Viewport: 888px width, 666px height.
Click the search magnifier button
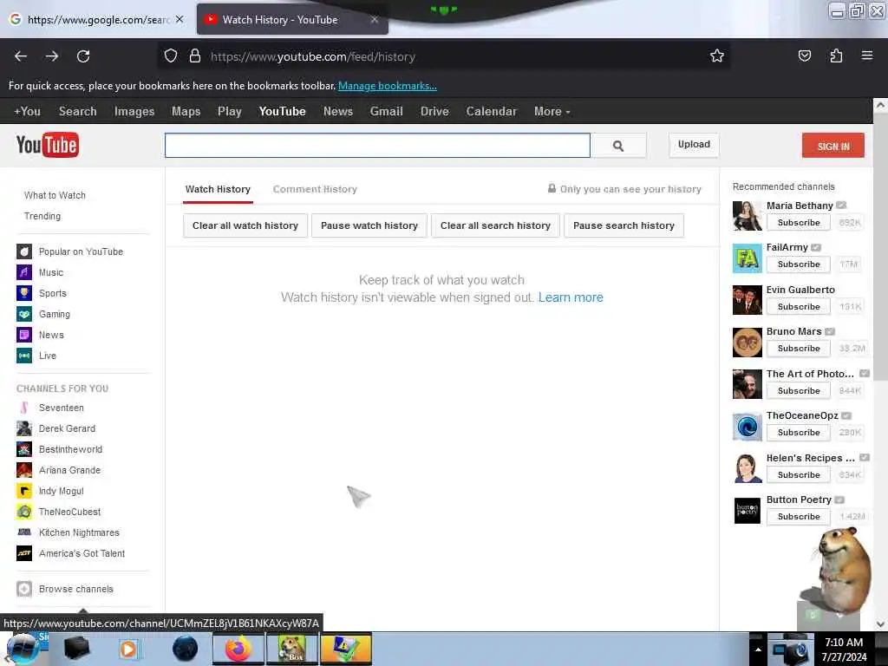tap(618, 146)
